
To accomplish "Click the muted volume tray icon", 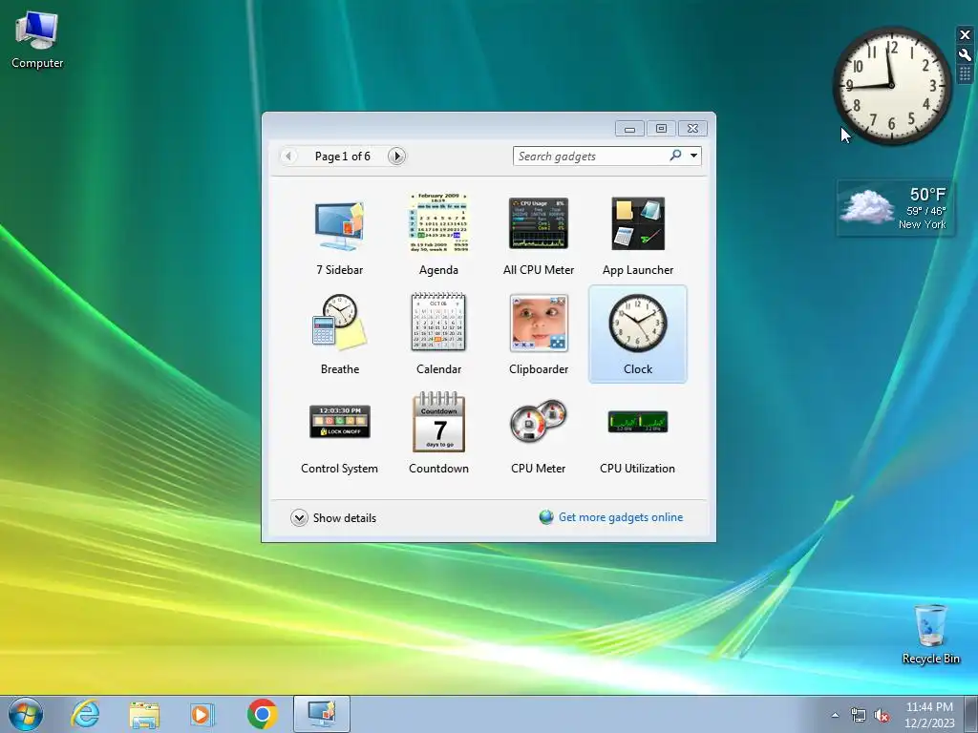I will click(882, 716).
